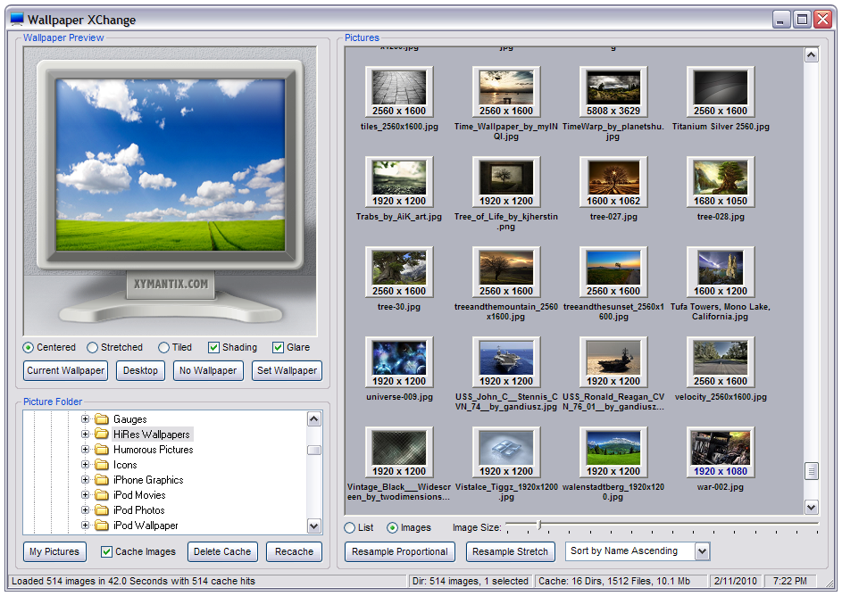This screenshot has width=842, height=596.
Task: Click the HiRes Wallpapers folder icon
Action: 102,435
